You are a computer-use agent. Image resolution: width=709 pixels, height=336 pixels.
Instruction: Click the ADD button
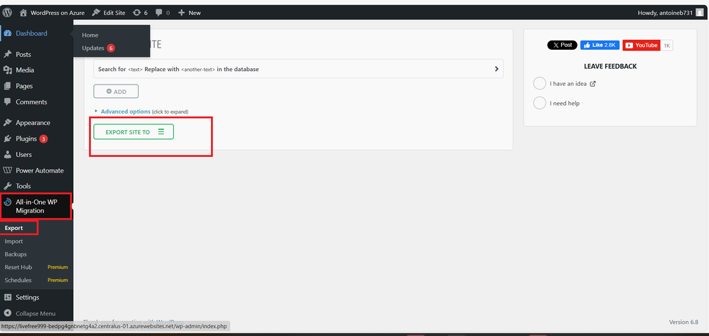[116, 92]
